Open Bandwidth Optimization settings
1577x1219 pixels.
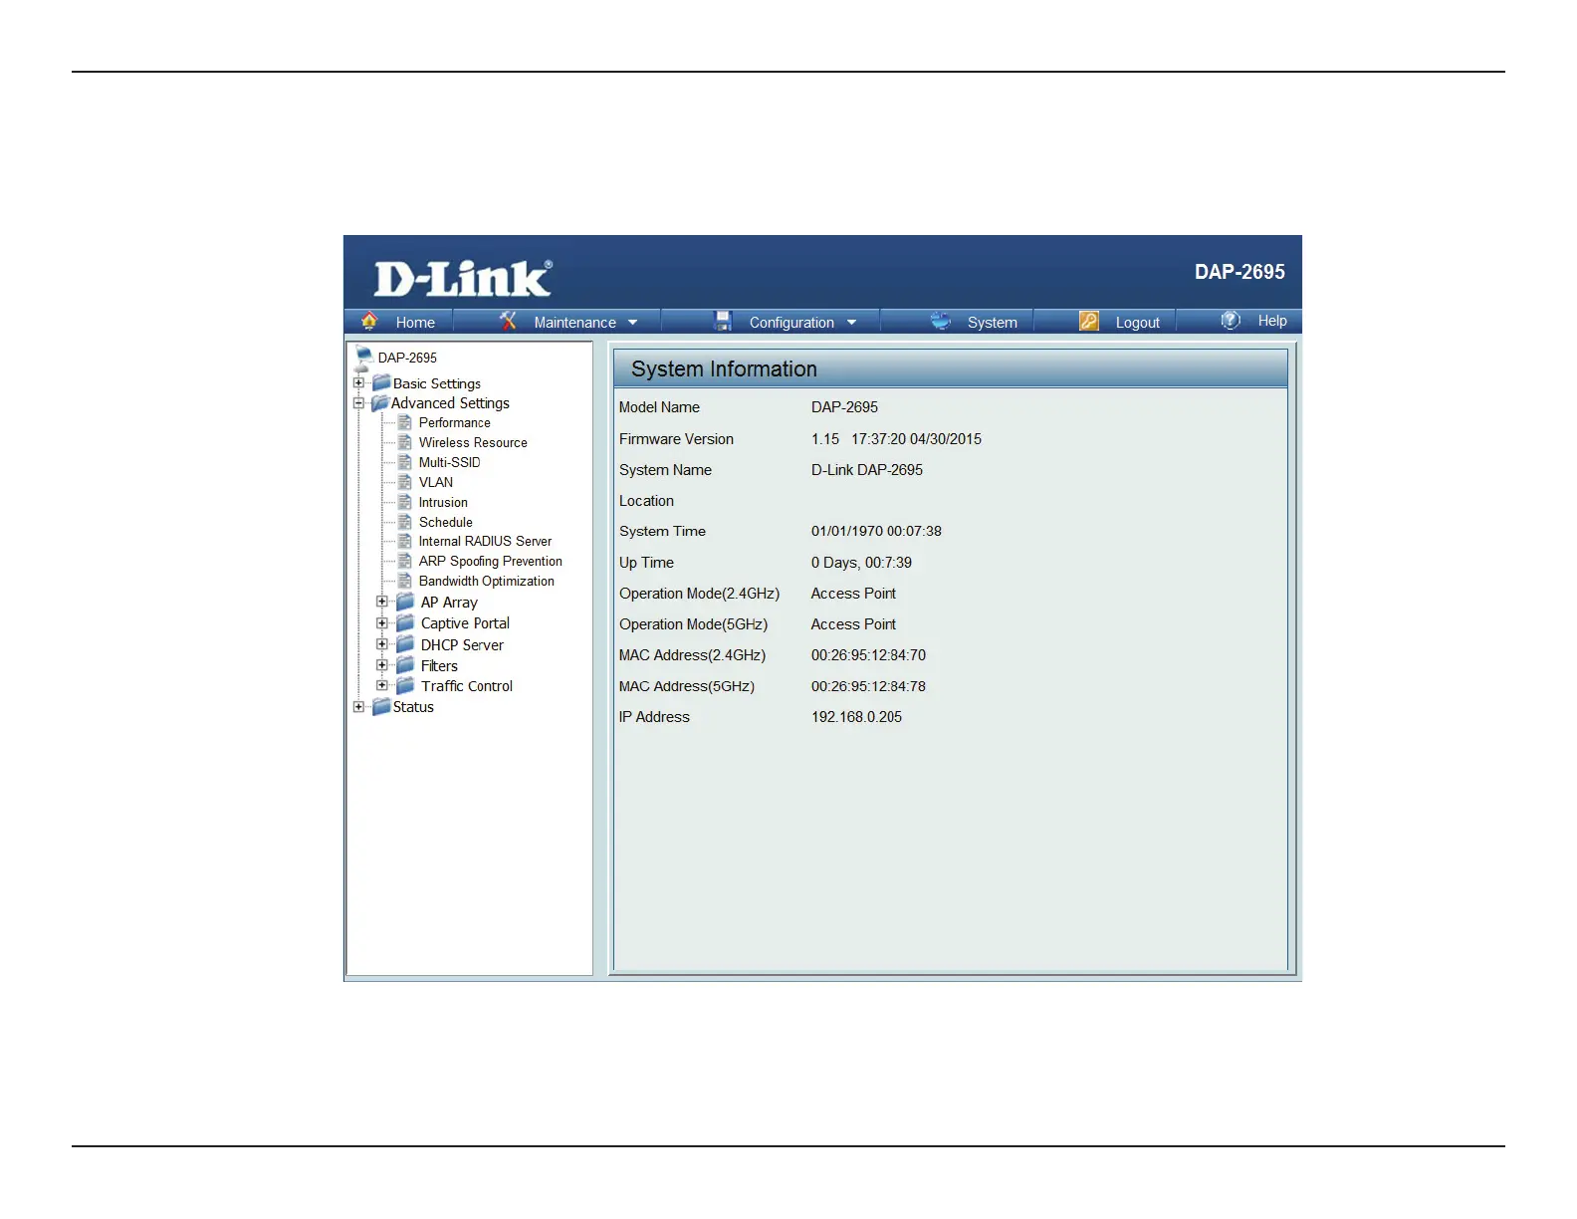coord(486,581)
